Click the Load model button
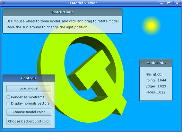 [29, 88]
